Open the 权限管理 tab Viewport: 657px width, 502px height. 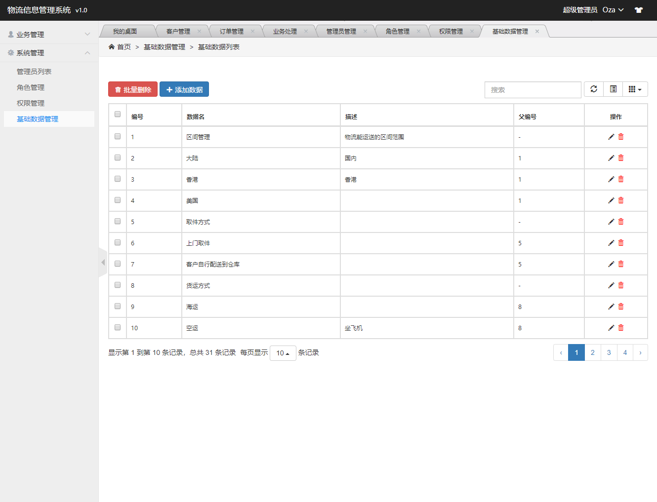click(x=451, y=31)
